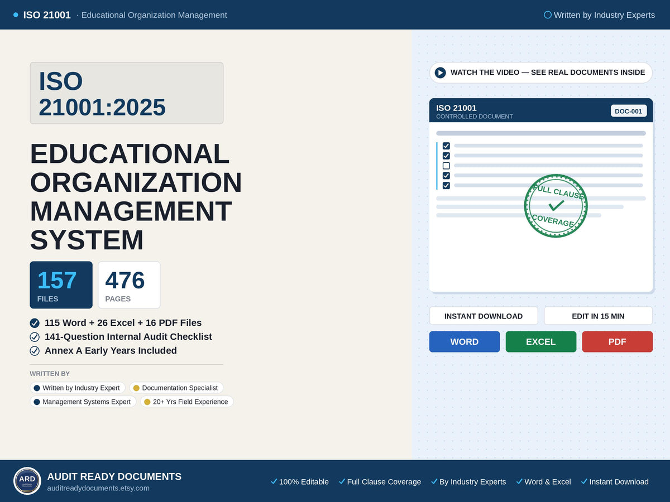
Task: Click the gold dot in 20+ Yrs Field Experience tag
Action: 147,402
